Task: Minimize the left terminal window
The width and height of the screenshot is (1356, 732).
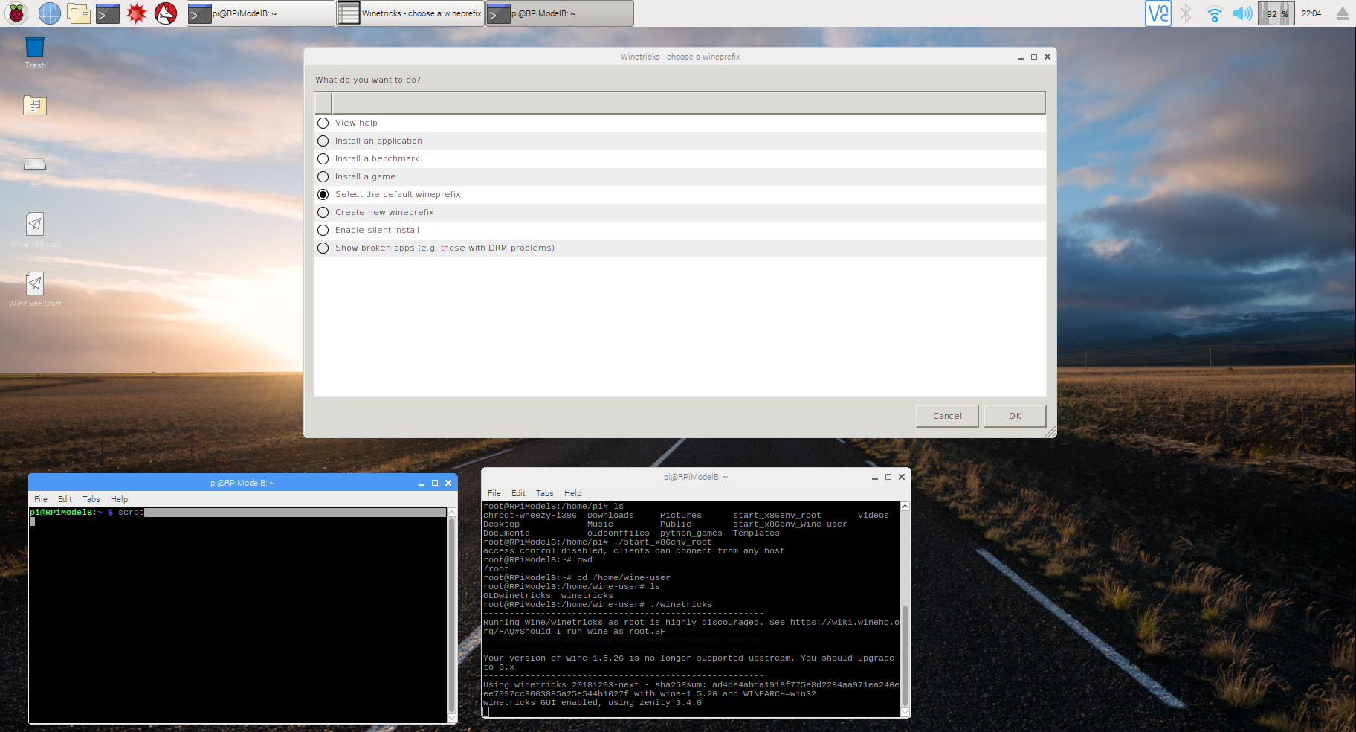Action: pos(422,483)
